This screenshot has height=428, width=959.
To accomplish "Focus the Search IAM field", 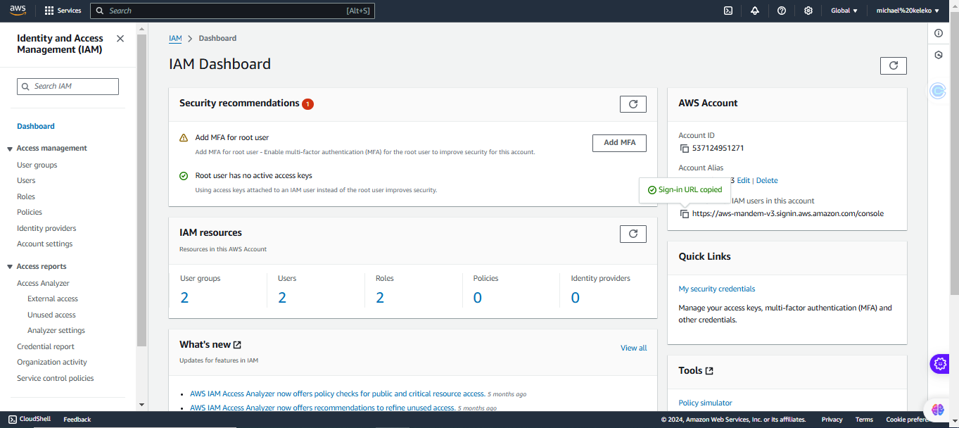I will pyautogui.click(x=68, y=87).
